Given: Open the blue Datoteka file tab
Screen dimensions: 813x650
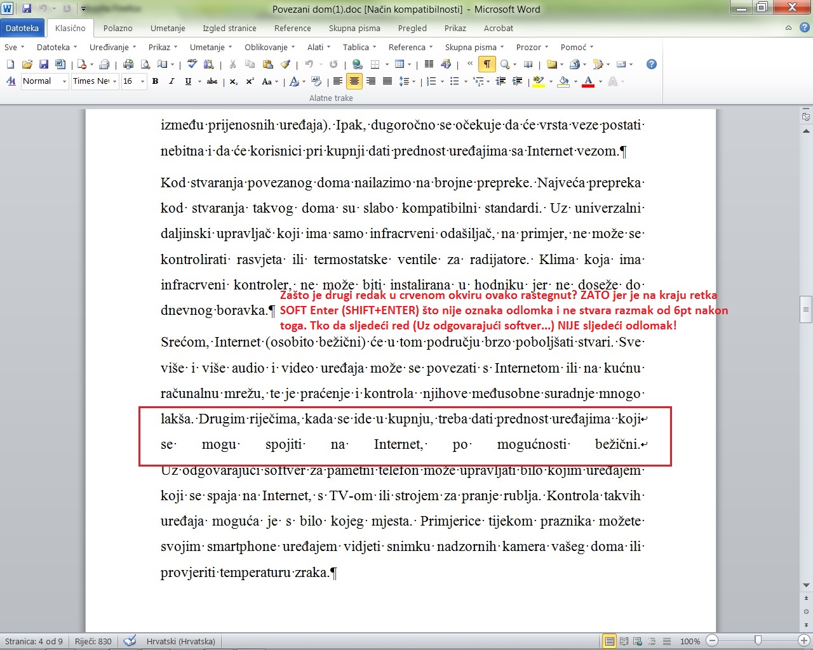Looking at the screenshot, I should [x=22, y=28].
